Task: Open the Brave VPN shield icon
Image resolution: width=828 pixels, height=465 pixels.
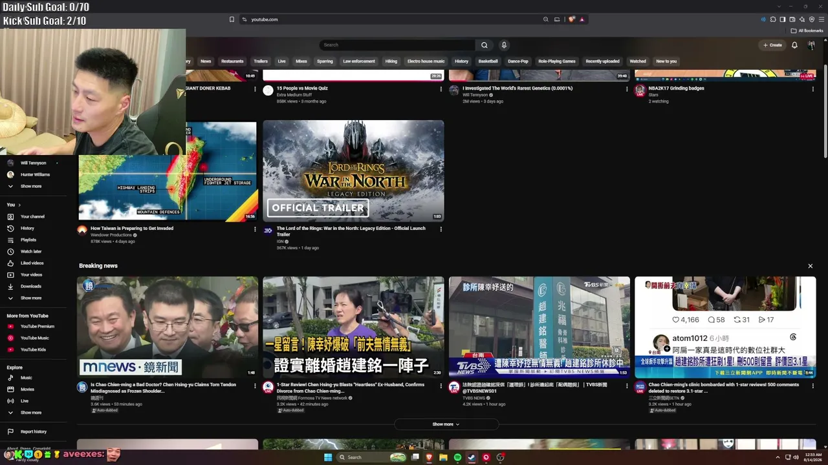Action: pyautogui.click(x=812, y=19)
